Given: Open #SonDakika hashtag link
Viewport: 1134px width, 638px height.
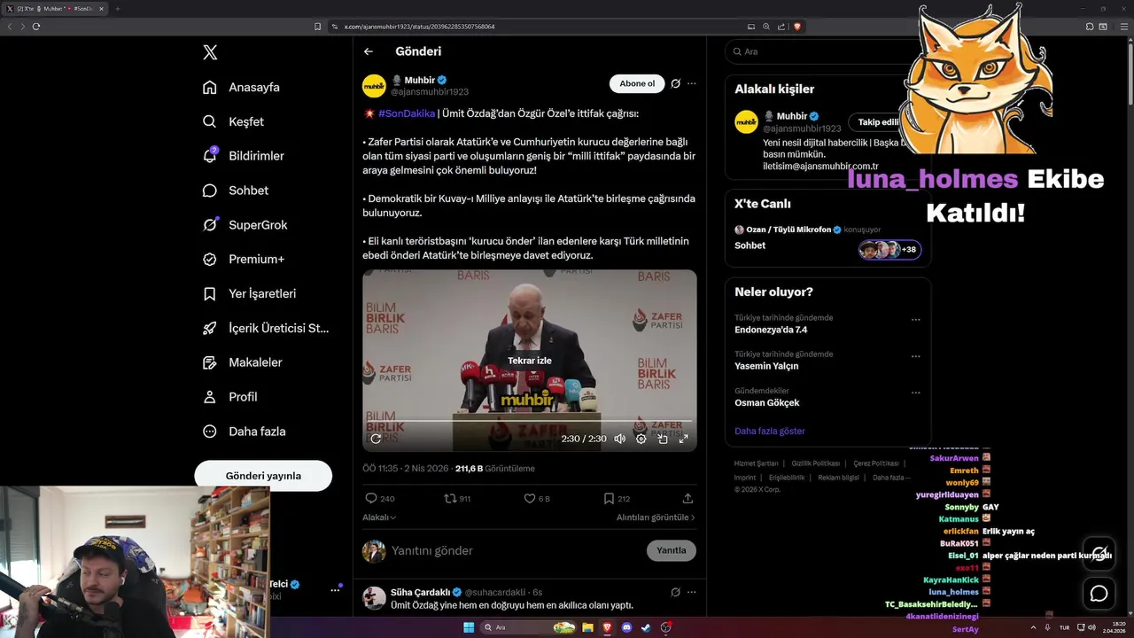Looking at the screenshot, I should click(x=407, y=113).
